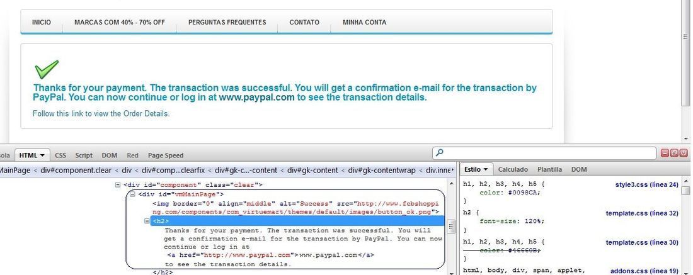Screen dimensions: 693x275
Task: Open the MINHA CONTA menu item
Action: pyautogui.click(x=365, y=22)
